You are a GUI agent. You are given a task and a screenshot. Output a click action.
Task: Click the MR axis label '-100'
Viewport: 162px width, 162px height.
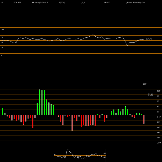[159, 143]
